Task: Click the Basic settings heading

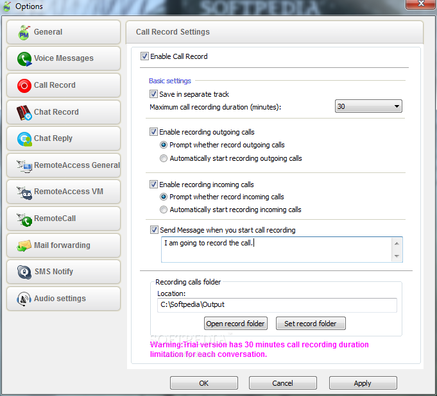Action: 169,81
